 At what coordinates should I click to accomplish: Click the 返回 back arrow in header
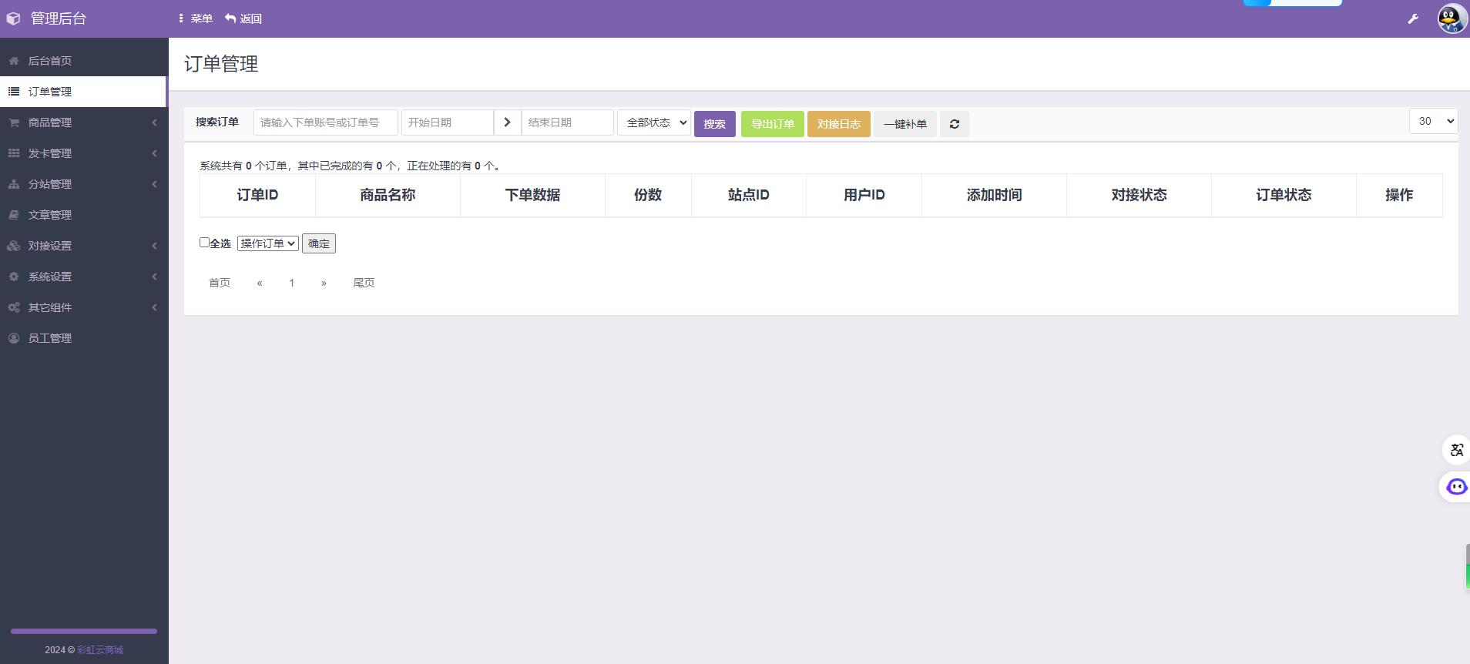pos(243,18)
